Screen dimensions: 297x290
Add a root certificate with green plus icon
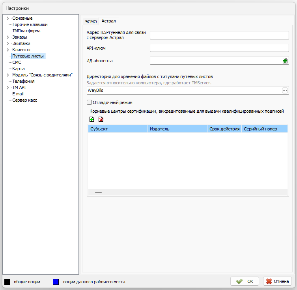(x=92, y=119)
